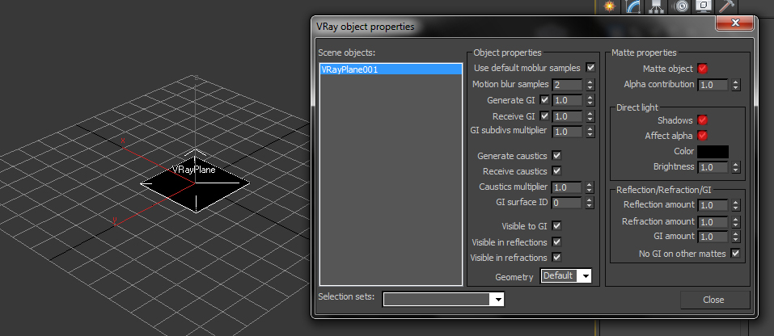This screenshot has width=774, height=336.
Task: Click the Reflection amount value field
Action: [713, 205]
